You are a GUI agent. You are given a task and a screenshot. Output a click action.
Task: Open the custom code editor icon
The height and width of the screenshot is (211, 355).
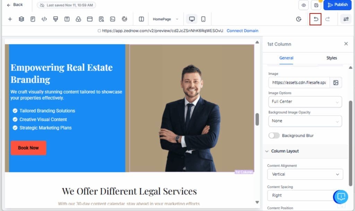tap(44, 19)
